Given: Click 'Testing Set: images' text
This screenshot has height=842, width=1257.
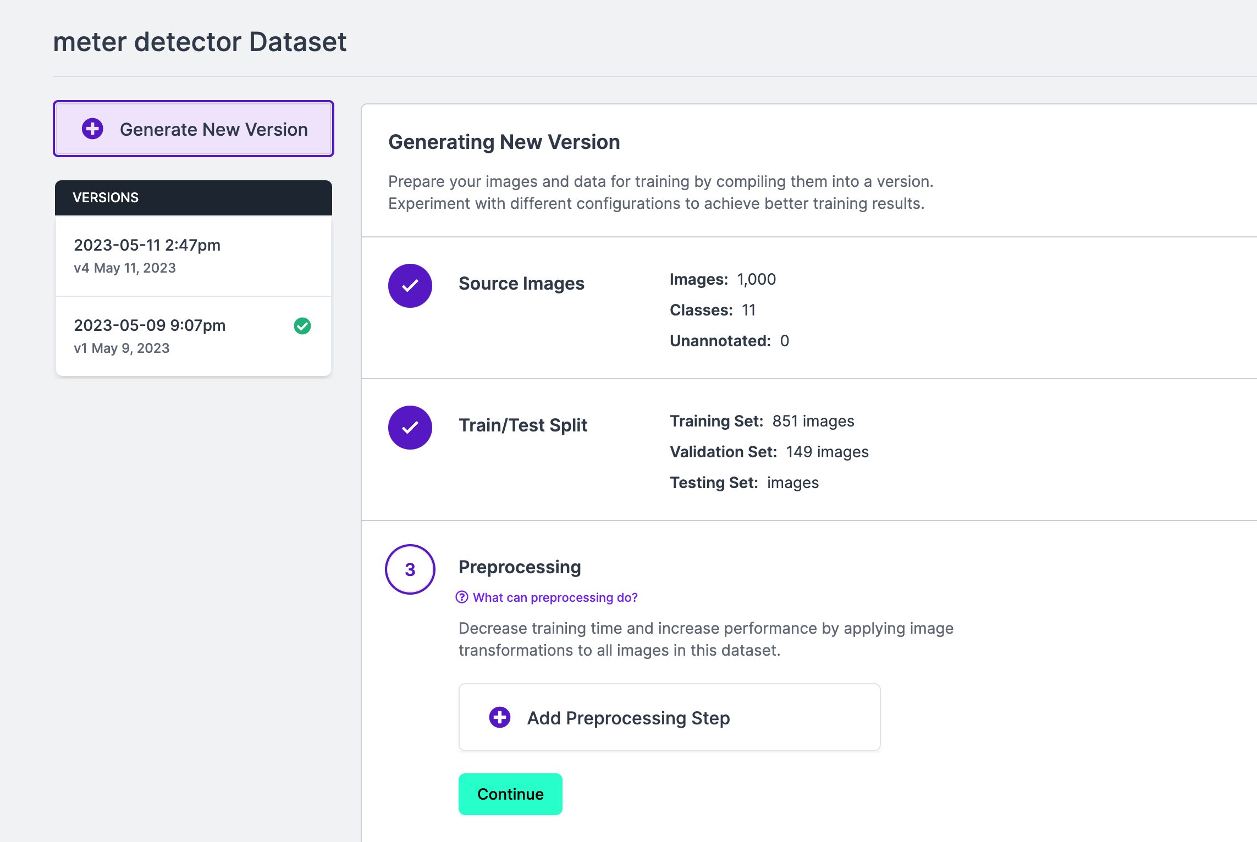Looking at the screenshot, I should (744, 483).
